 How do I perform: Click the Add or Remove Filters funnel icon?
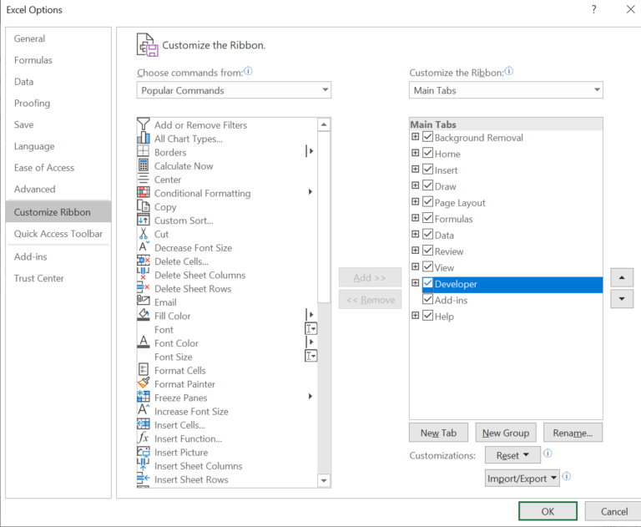pyautogui.click(x=143, y=125)
